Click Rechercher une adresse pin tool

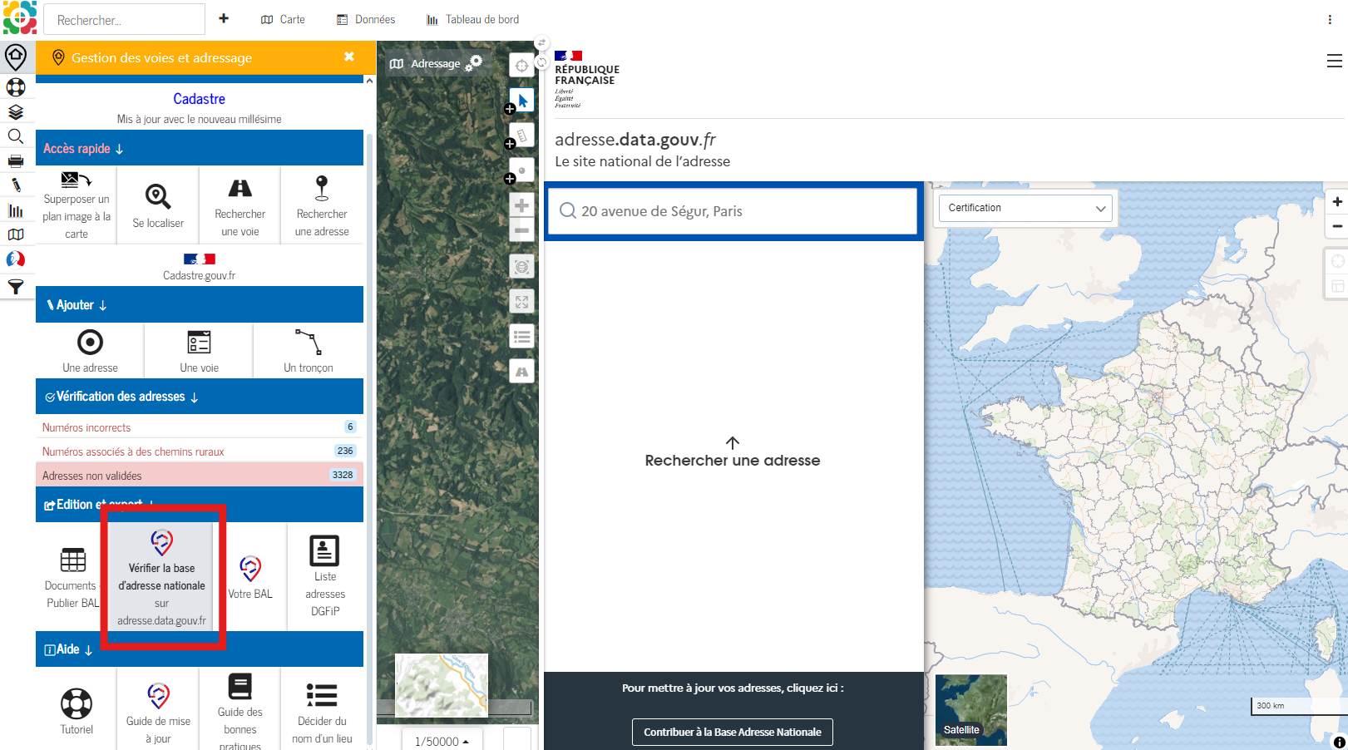point(322,205)
